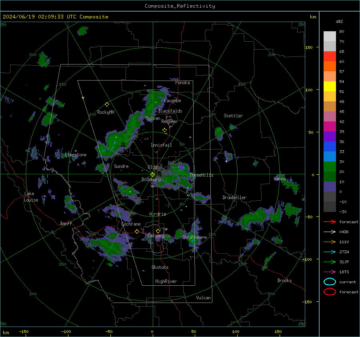Select the orange 111V arrow icon
360x337 pixels.
(330, 242)
